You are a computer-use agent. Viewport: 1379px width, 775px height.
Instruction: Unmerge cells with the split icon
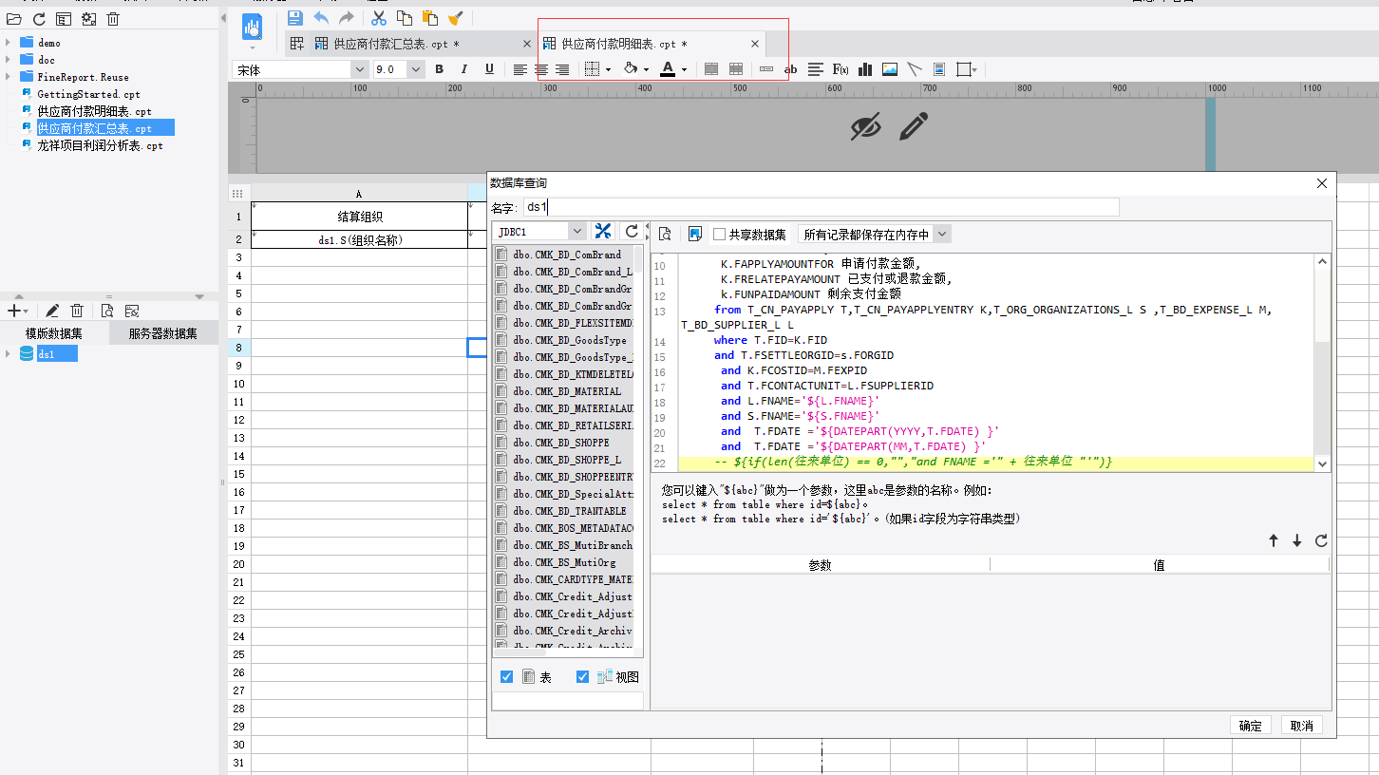point(736,69)
